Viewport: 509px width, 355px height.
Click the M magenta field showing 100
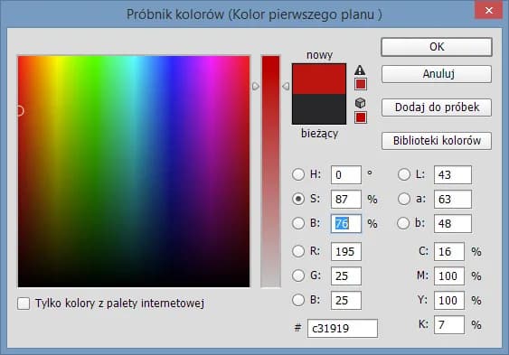coord(449,276)
